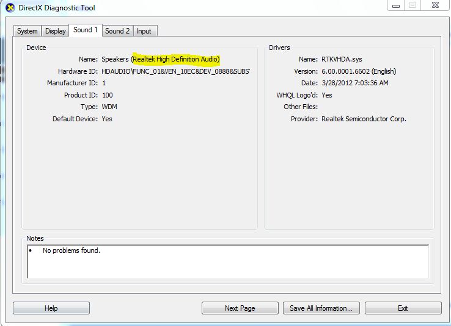Image resolution: width=451 pixels, height=326 pixels.
Task: Exit the diagnostic tool via Exit button
Action: (x=403, y=308)
